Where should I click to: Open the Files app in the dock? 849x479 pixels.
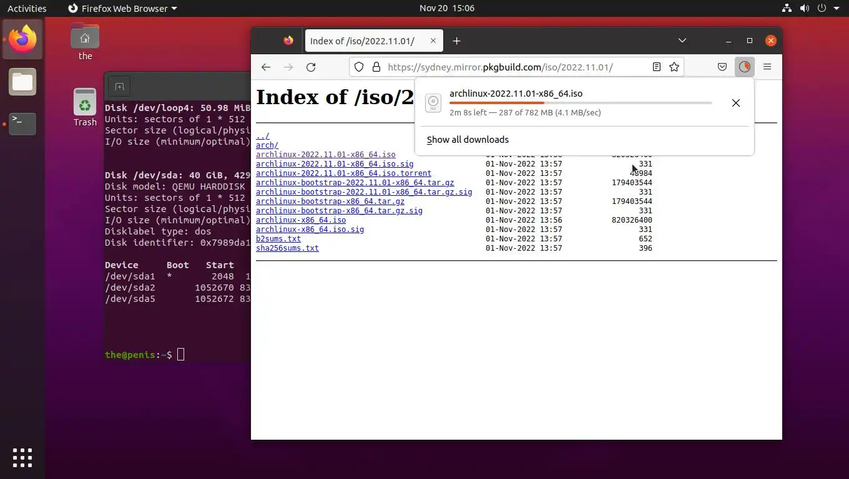tap(22, 82)
